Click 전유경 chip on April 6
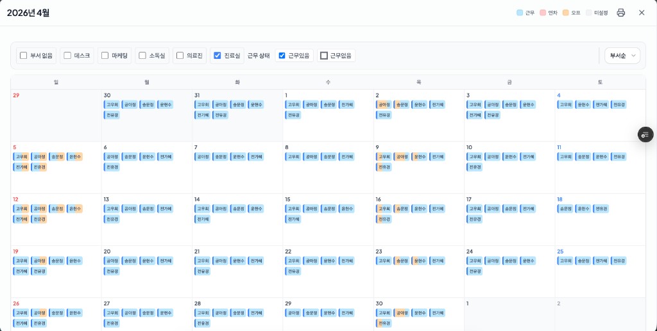657x331 pixels. (x=112, y=167)
